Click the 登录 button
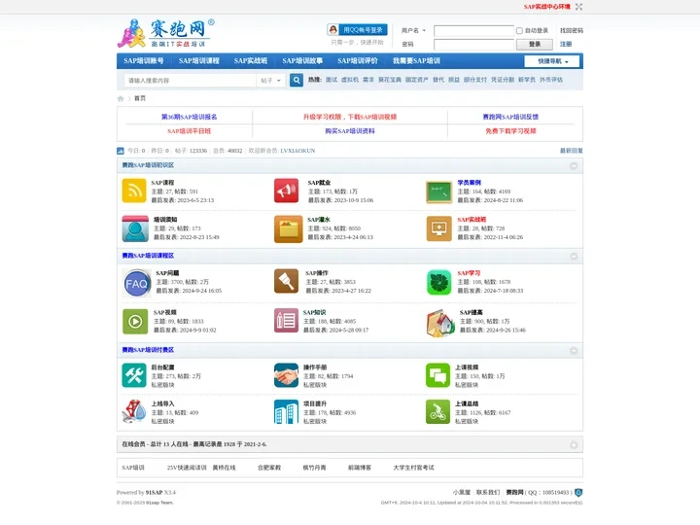The image size is (700, 525). 535,44
